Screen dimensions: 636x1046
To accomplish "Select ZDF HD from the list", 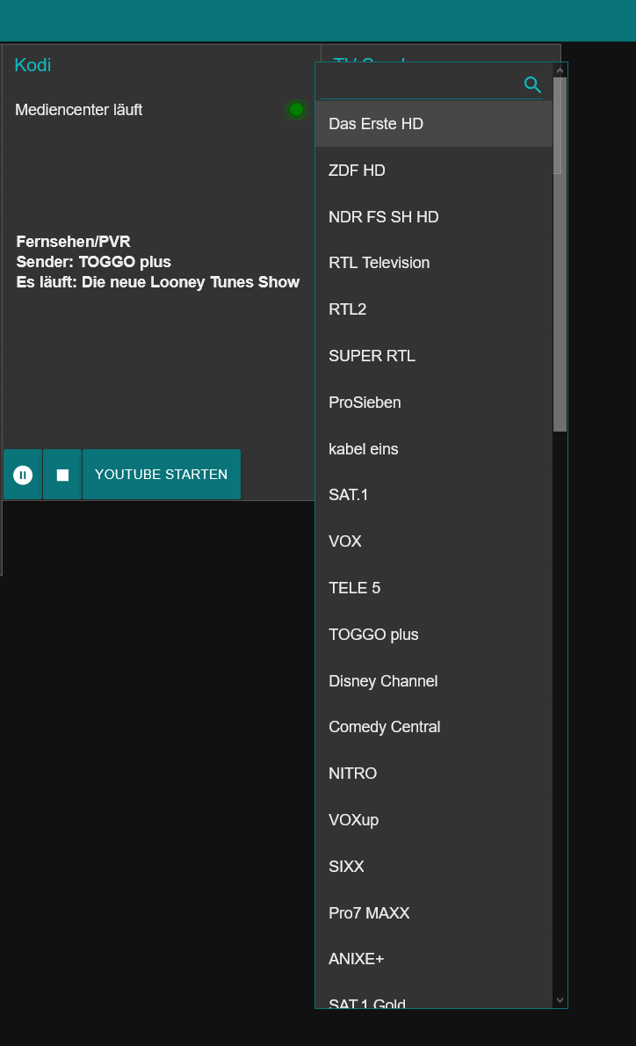I will [434, 171].
